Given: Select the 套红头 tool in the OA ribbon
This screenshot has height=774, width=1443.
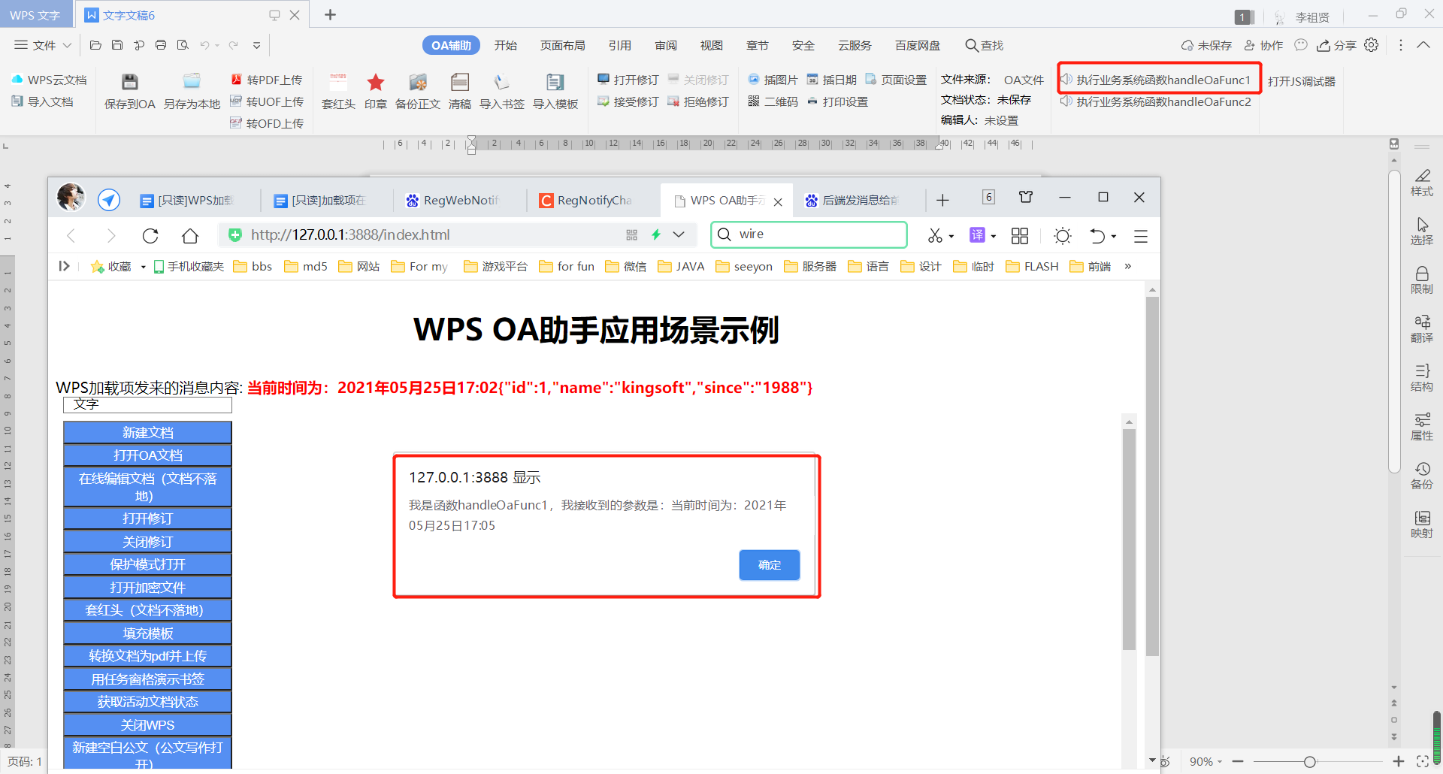Looking at the screenshot, I should 337,90.
